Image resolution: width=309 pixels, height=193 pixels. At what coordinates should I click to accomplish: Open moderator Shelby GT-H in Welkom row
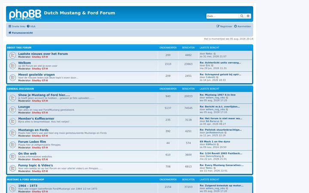(40, 69)
